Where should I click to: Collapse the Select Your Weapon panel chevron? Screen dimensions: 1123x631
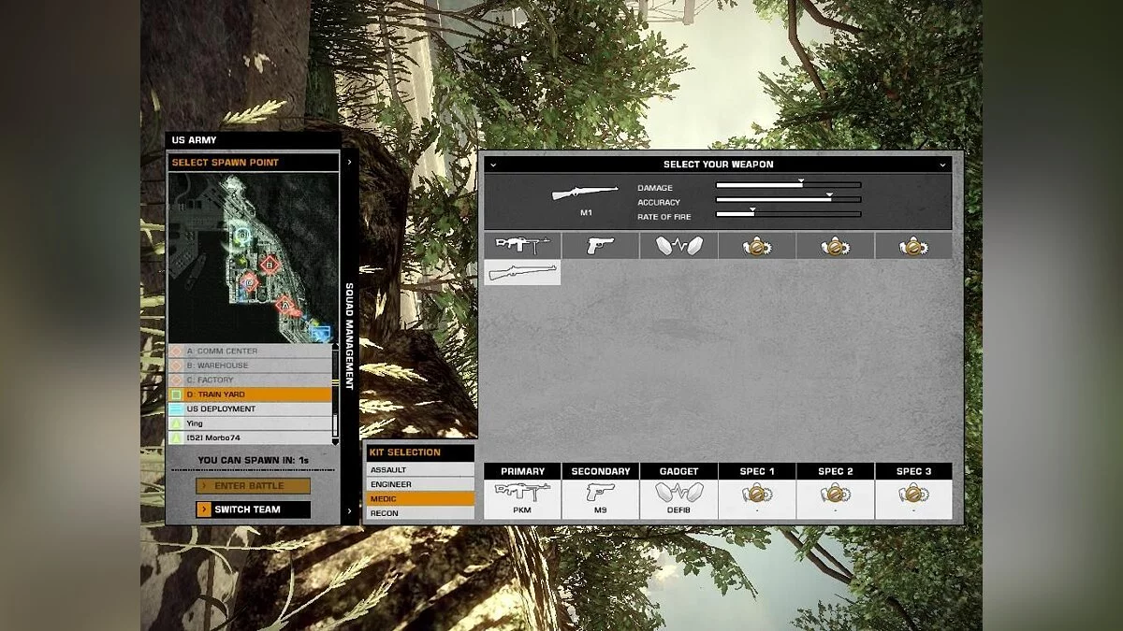pyautogui.click(x=943, y=165)
